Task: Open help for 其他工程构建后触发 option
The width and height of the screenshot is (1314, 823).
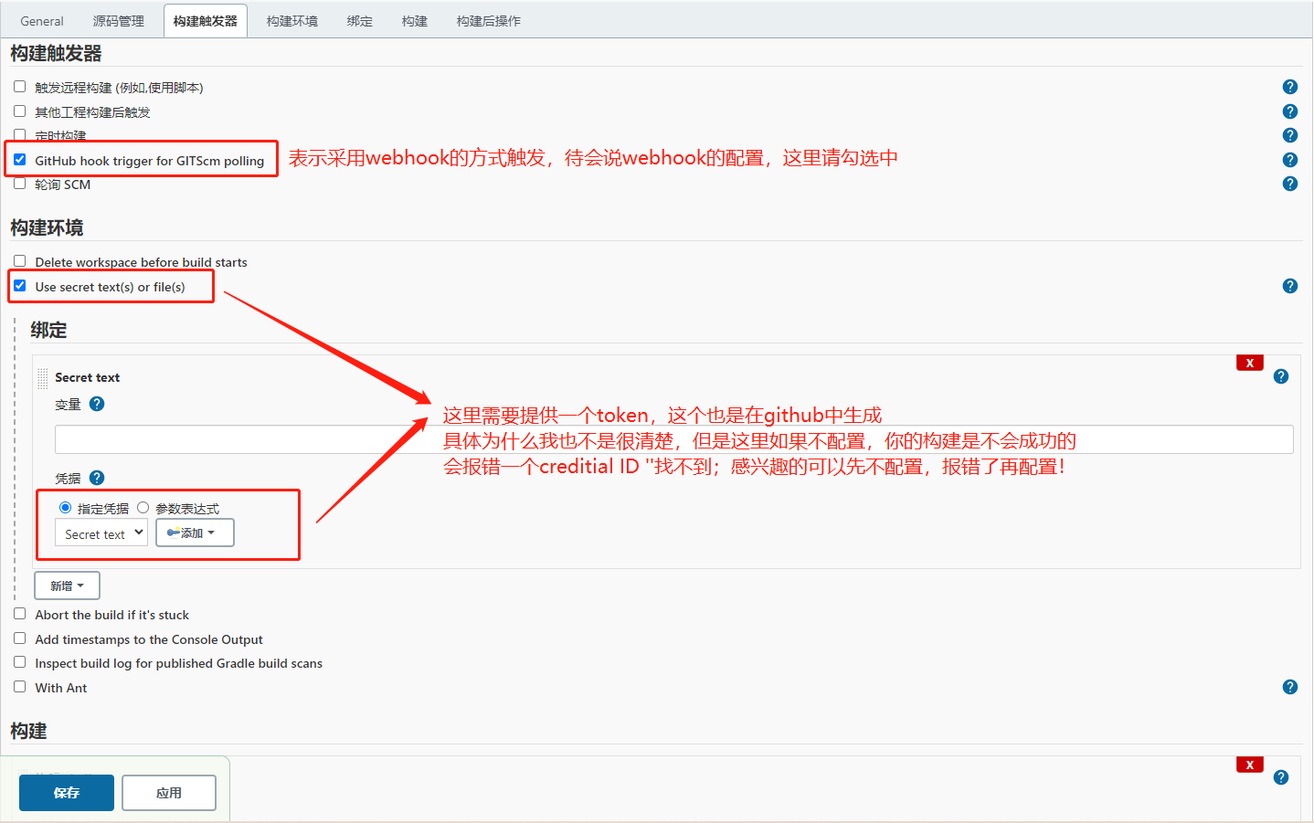Action: tap(1290, 111)
